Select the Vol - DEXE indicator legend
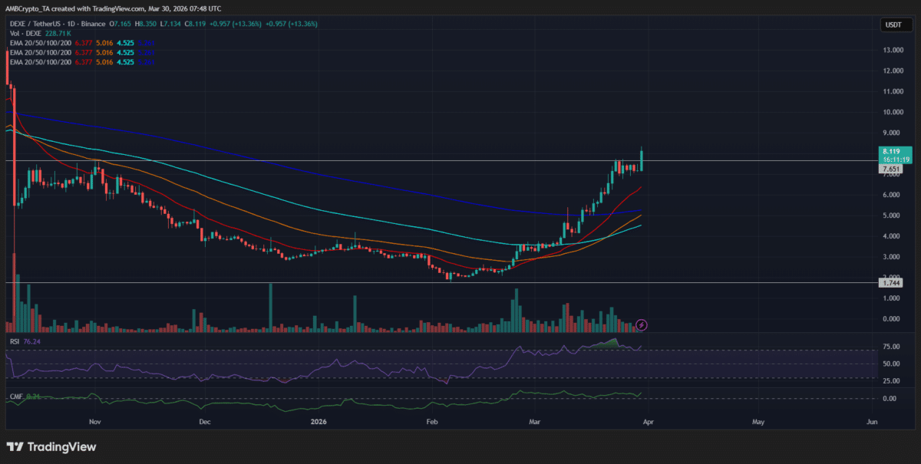Viewport: 921px width, 464px height. coord(26,34)
